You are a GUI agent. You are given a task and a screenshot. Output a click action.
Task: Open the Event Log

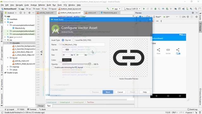pyautogui.click(x=192, y=109)
